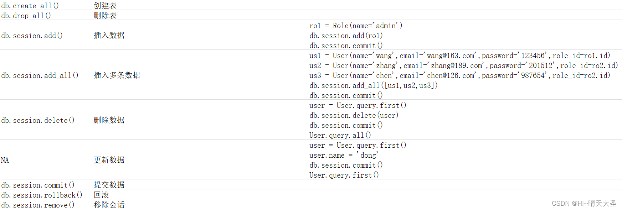The width and height of the screenshot is (622, 210).
Task: Click the 更新数据 description cell
Action: (109, 160)
